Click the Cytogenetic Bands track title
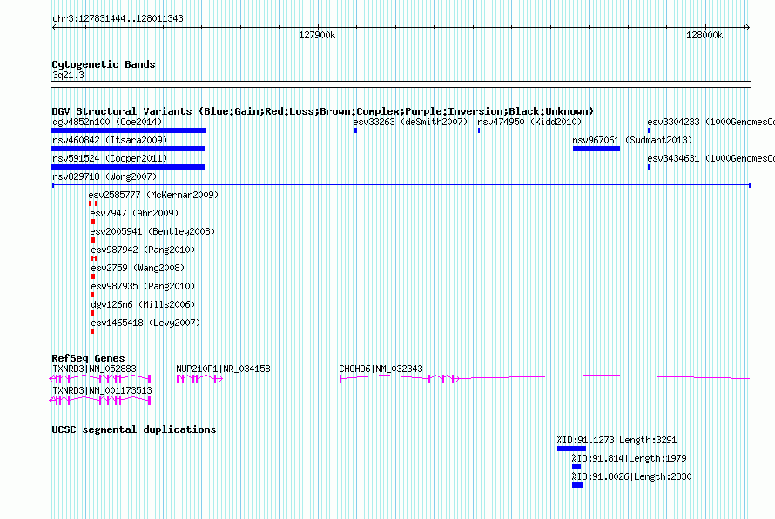The height and width of the screenshot is (519, 775). (x=104, y=64)
